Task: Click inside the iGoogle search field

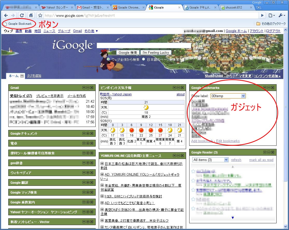Action: point(144,46)
